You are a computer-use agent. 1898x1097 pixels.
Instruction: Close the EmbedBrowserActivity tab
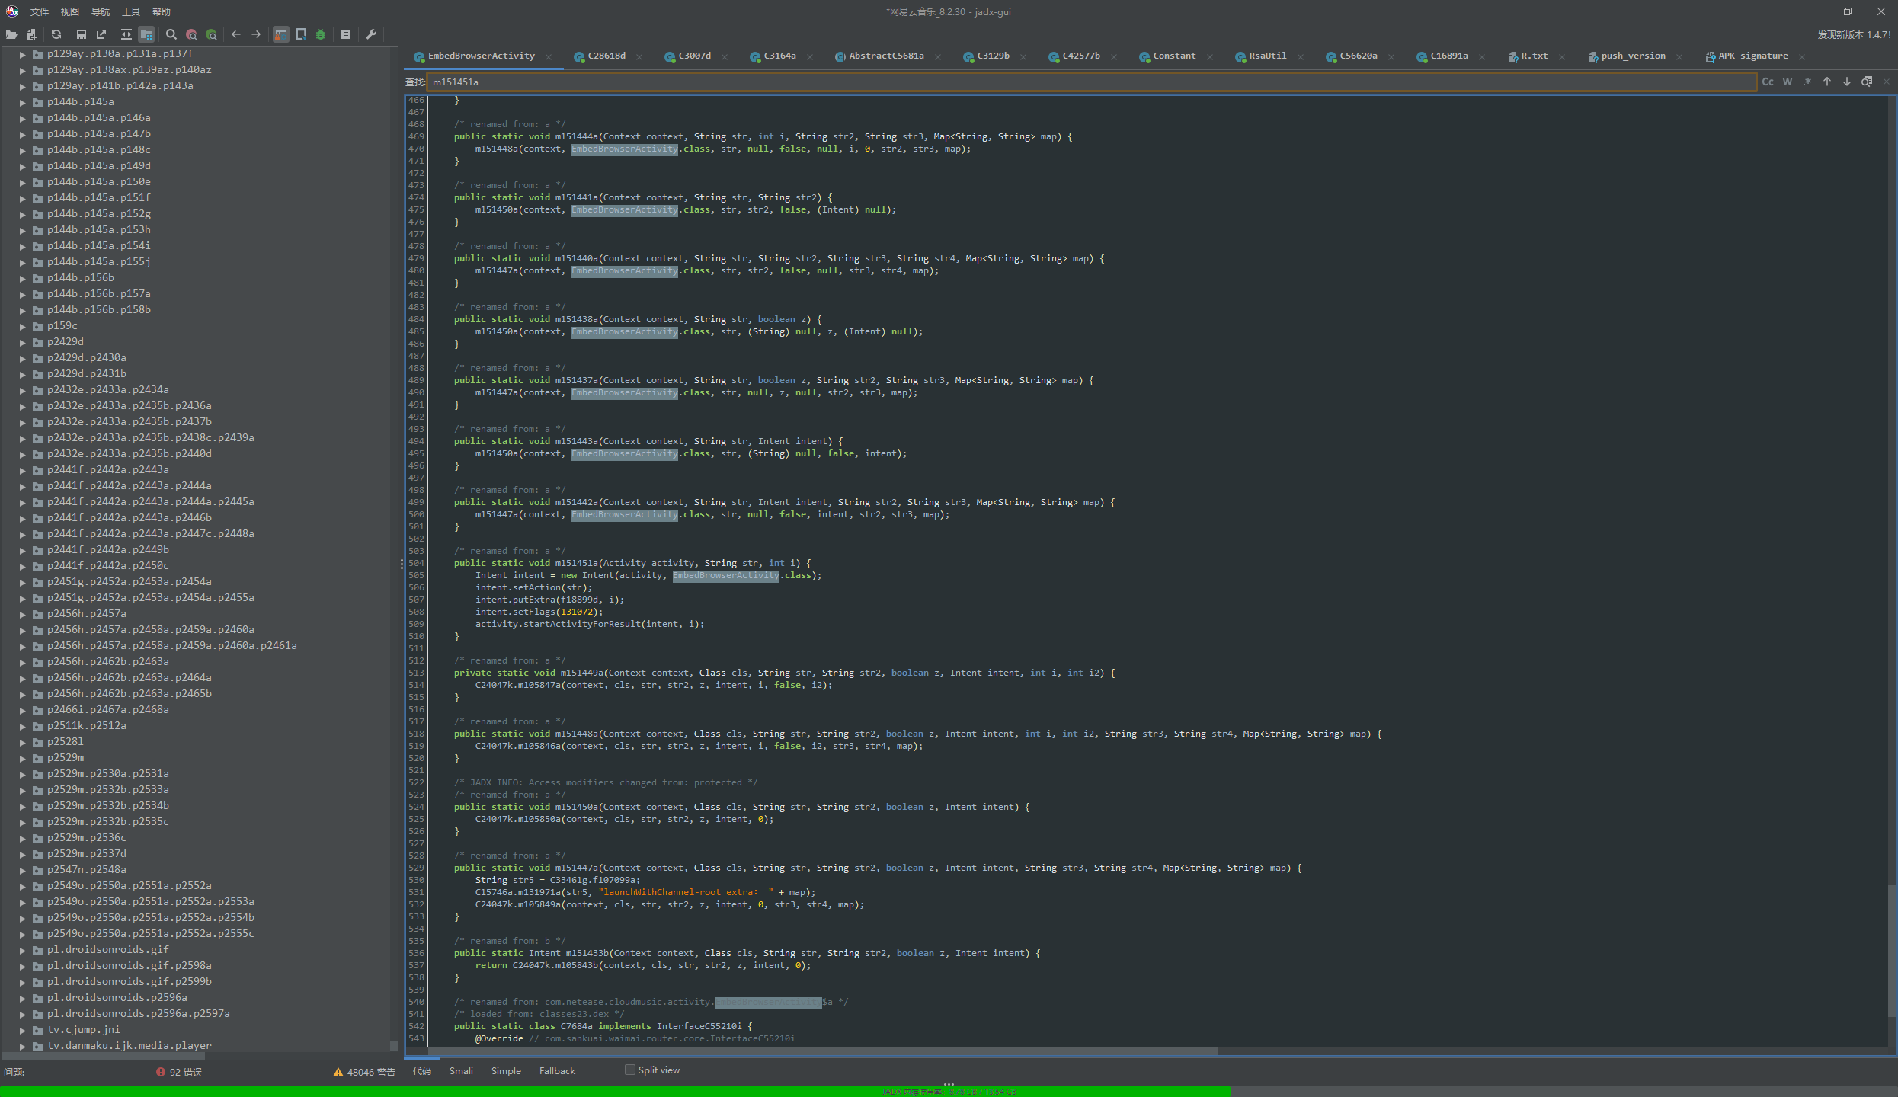549,56
